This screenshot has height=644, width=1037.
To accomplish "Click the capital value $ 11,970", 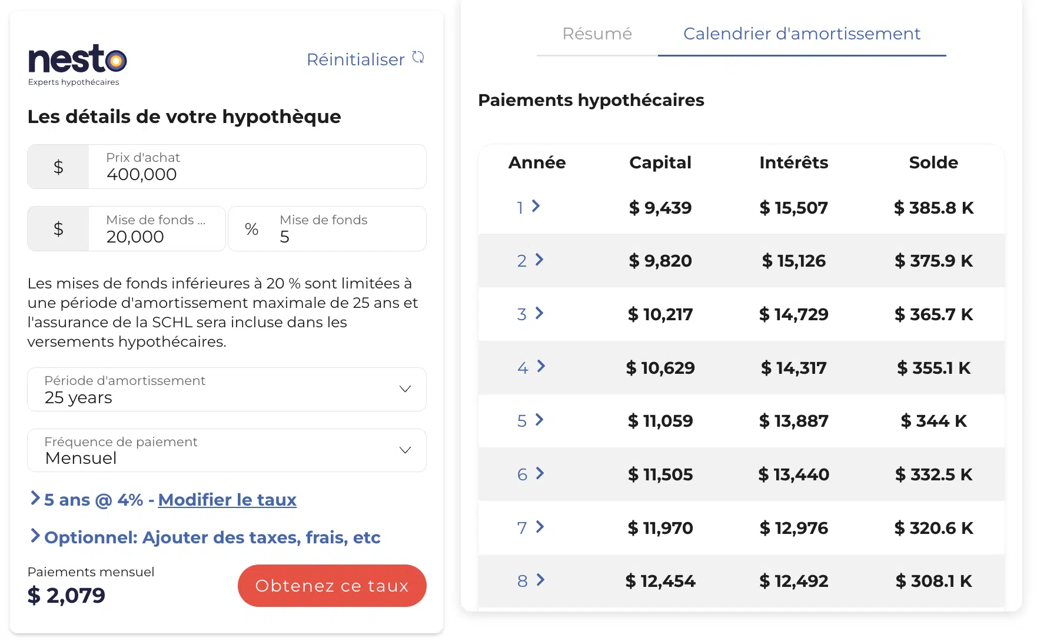I will pos(660,528).
